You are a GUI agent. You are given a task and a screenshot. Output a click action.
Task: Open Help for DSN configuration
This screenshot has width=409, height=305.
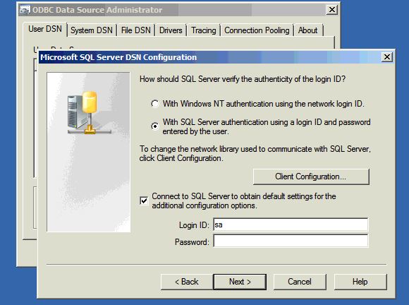point(360,282)
